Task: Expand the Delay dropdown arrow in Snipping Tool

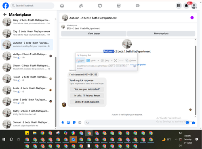Action: pyautogui.click(x=112, y=61)
